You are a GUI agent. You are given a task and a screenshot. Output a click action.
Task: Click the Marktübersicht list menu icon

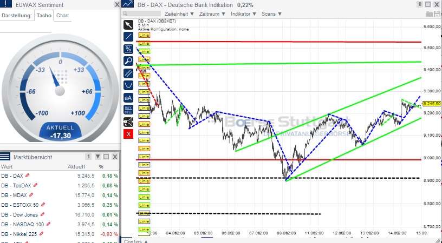coord(5,157)
